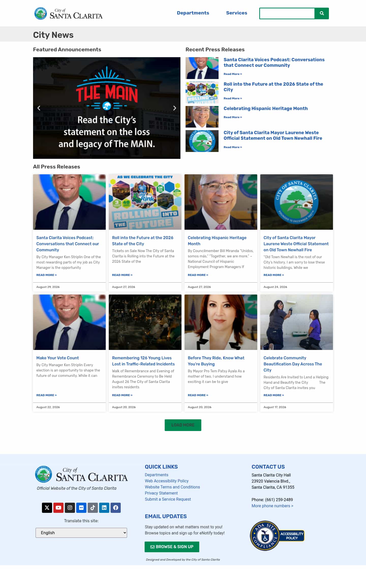Open the city seal card image in All Press Releases
Viewport: 366px width, 569px height.
click(x=297, y=202)
